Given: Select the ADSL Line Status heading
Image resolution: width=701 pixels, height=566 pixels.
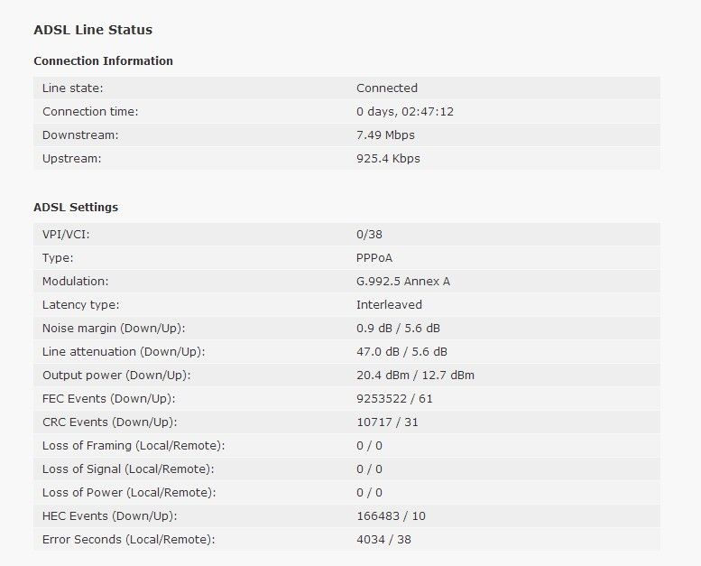Looking at the screenshot, I should [x=93, y=30].
